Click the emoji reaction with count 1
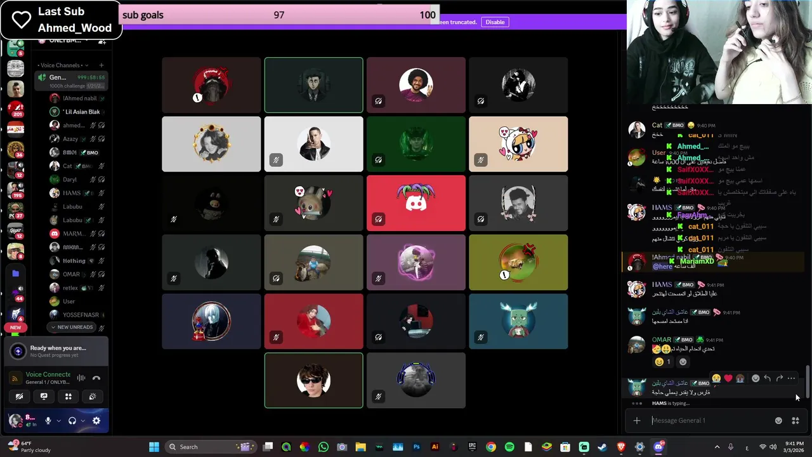The image size is (812, 457). (662, 362)
